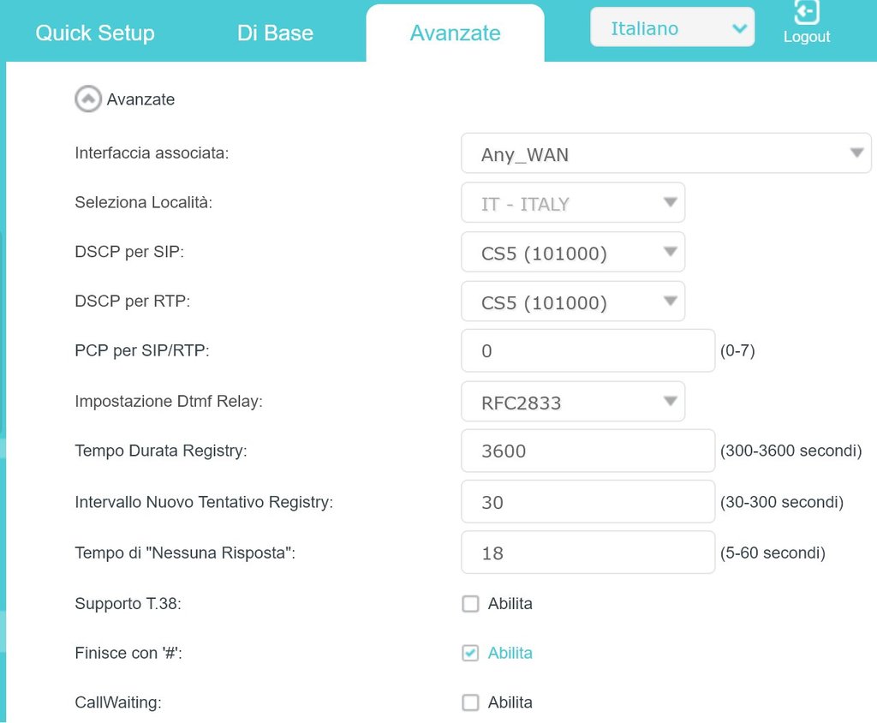This screenshot has width=877, height=723.
Task: Select the Avanzate tab
Action: (x=456, y=33)
